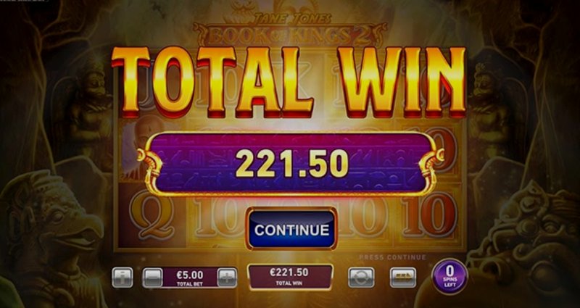Image resolution: width=580 pixels, height=308 pixels.
Task: Open the info paytable icon
Action: click(123, 278)
